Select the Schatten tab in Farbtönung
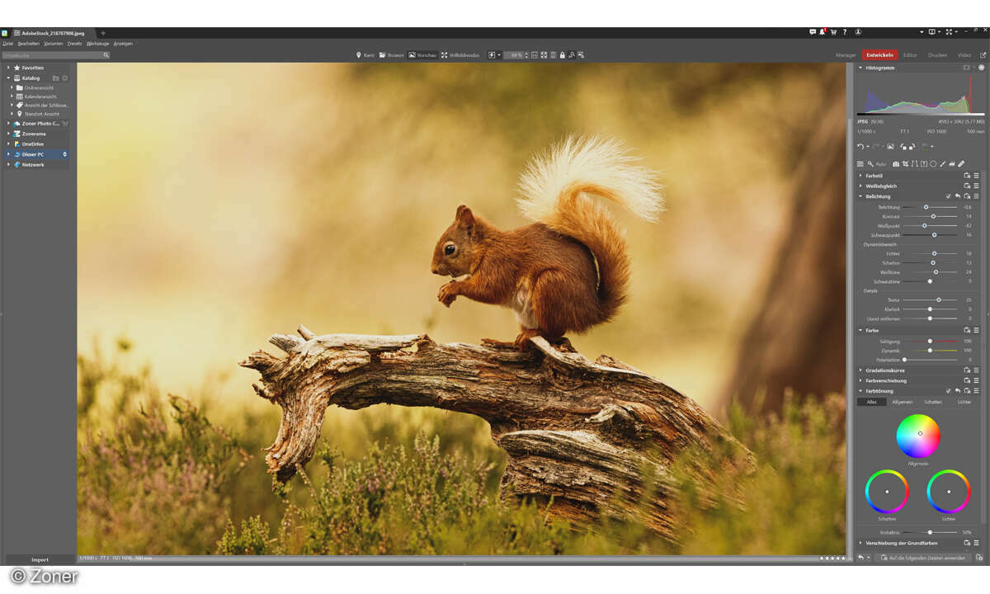The image size is (990, 594). pos(933,402)
